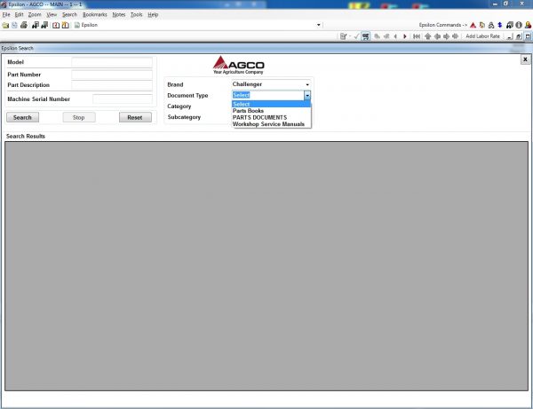Click the Reset button

pyautogui.click(x=135, y=117)
